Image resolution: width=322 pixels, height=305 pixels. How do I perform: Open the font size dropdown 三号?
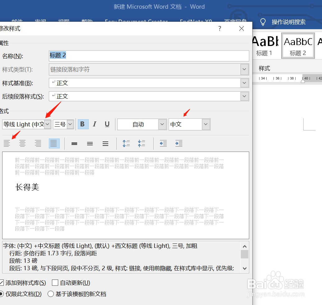[70, 124]
